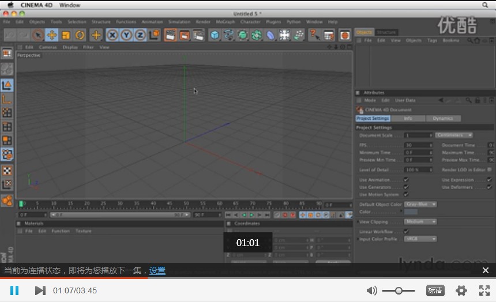Switch to Edges mode in left toolbar
This screenshot has width=496, height=302.
coord(7,127)
